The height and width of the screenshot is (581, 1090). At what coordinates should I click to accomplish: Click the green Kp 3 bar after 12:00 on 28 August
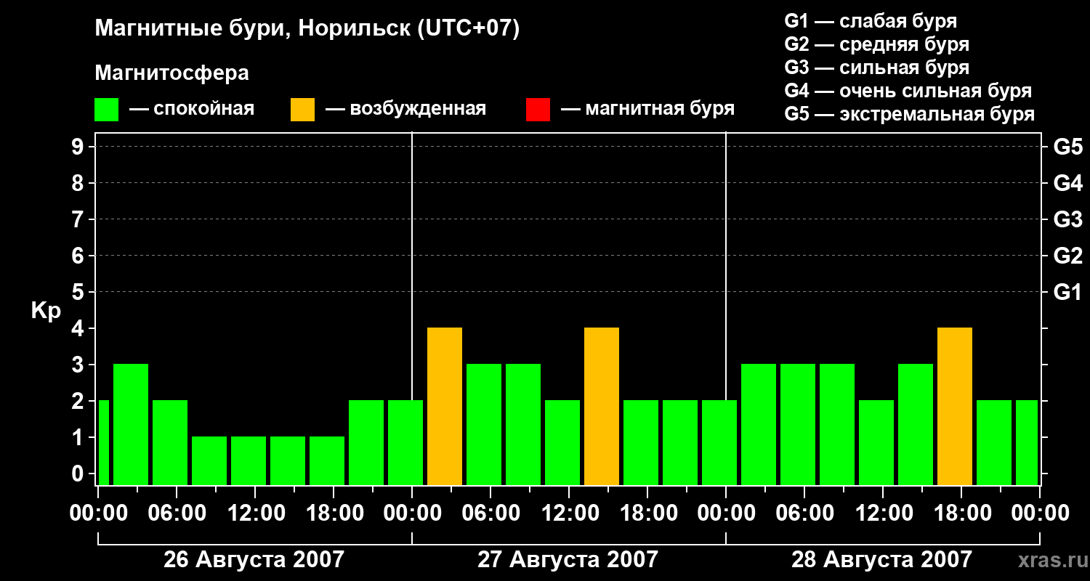916,424
